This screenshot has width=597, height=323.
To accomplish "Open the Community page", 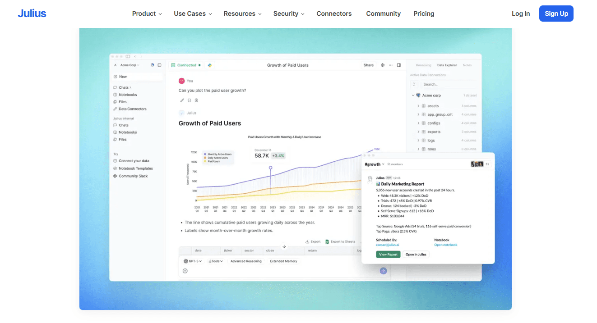I will click(x=383, y=14).
